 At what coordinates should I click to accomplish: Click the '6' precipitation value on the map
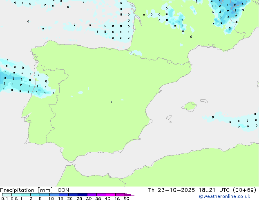point(235,5)
